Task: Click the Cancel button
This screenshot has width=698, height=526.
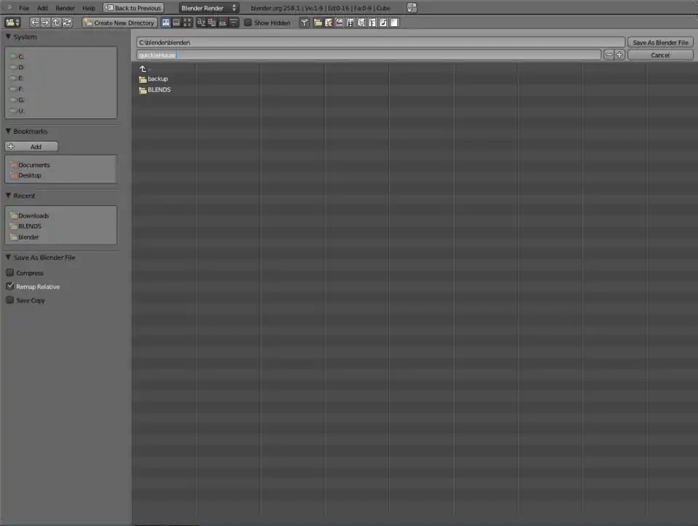Action: [659, 55]
